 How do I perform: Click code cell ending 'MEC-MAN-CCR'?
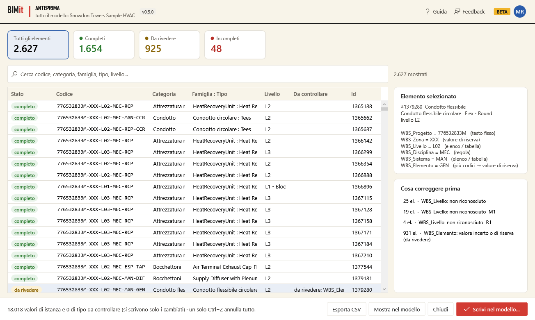101,118
